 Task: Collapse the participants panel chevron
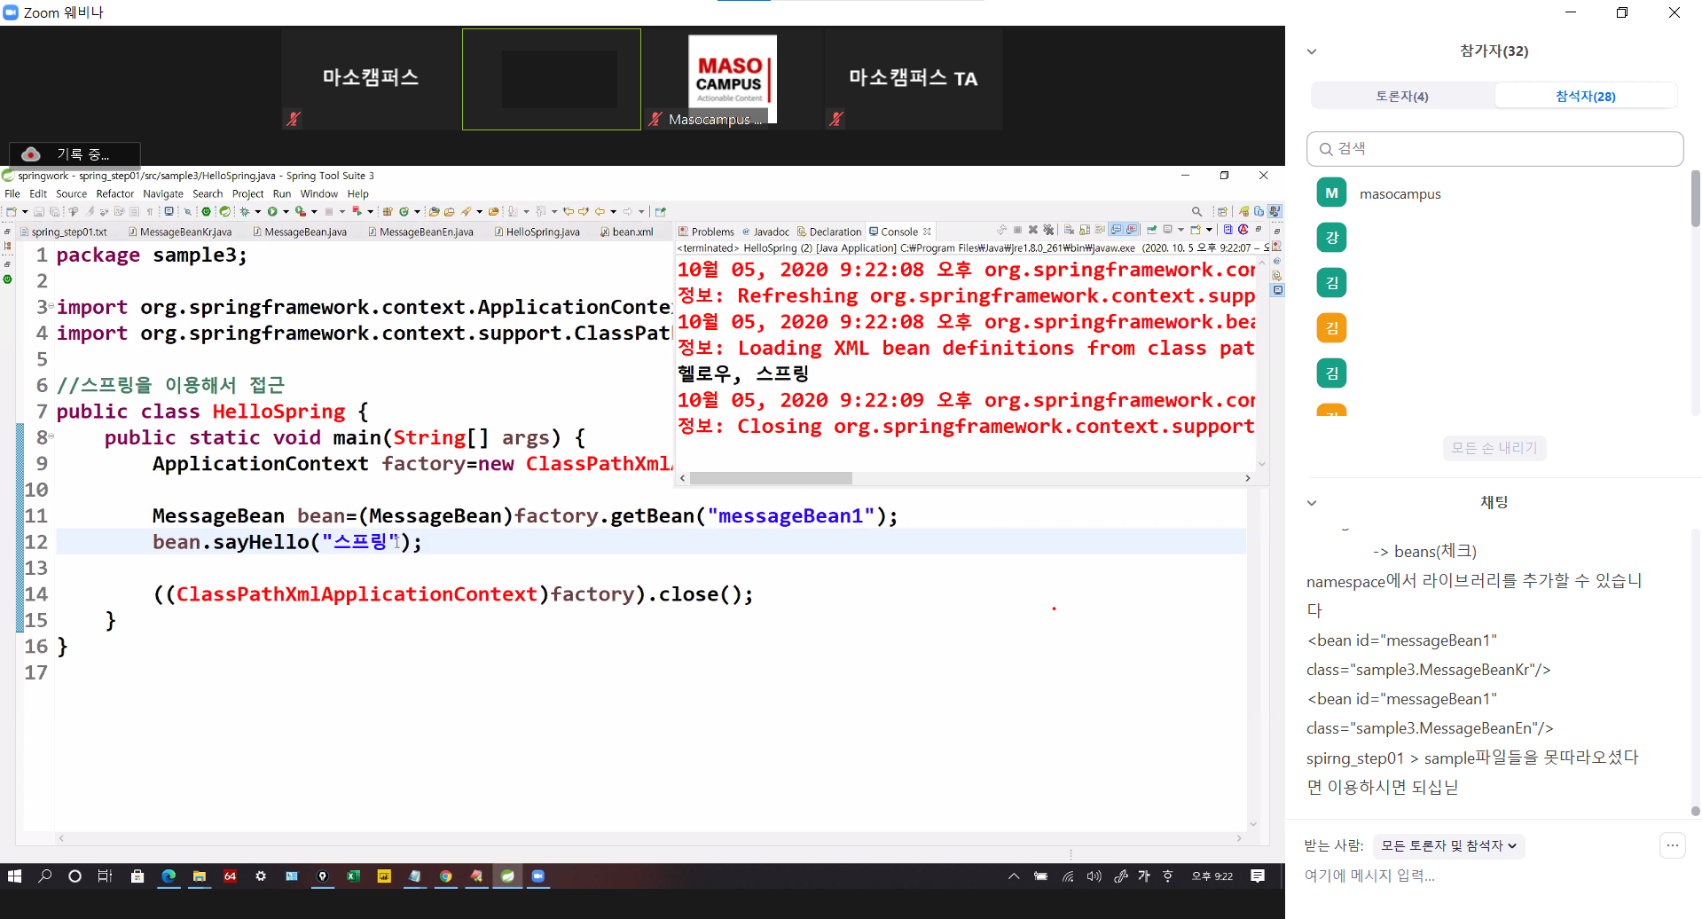click(x=1312, y=51)
